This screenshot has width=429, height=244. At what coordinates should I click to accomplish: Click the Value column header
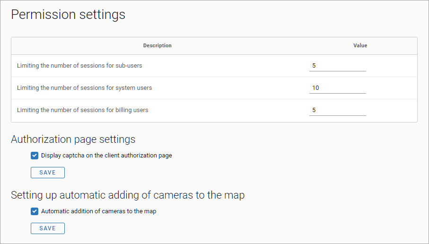(360, 46)
